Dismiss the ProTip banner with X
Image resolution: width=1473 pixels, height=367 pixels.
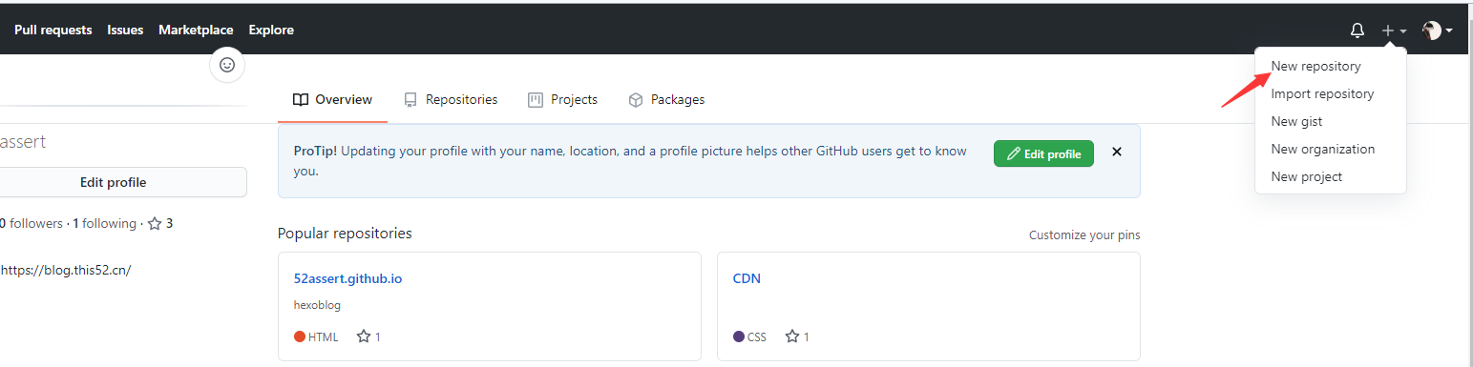pos(1117,152)
